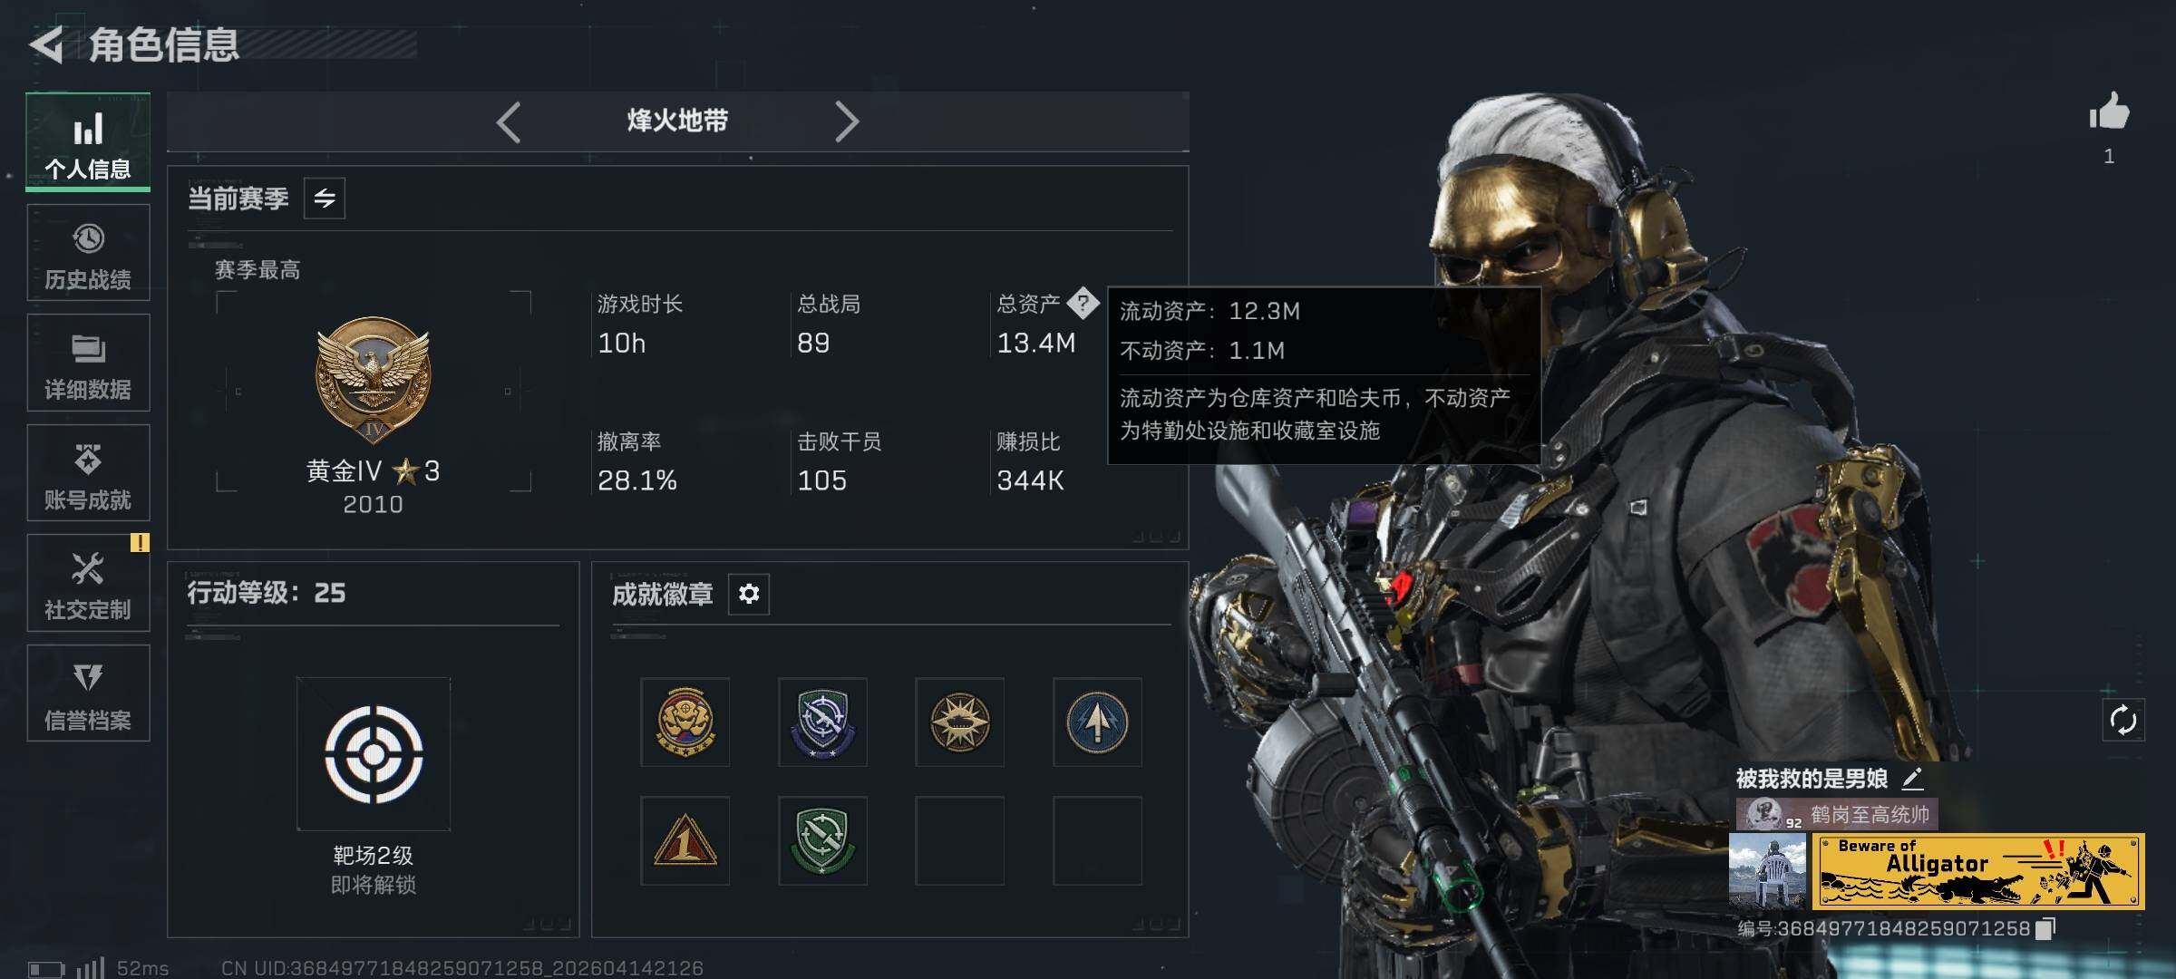Image resolution: width=2176 pixels, height=979 pixels.
Task: Click the 靶场2级 target unlock tile
Action: point(374,754)
